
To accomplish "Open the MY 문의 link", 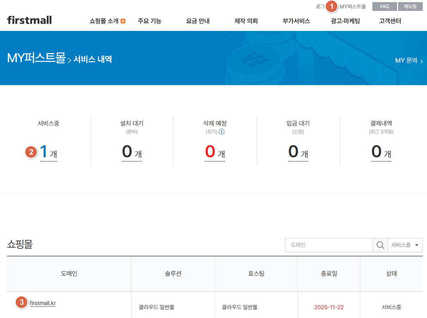I will click(x=409, y=61).
